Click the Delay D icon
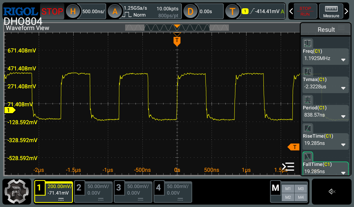Viewport: 354px width, 207px height. [x=190, y=11]
